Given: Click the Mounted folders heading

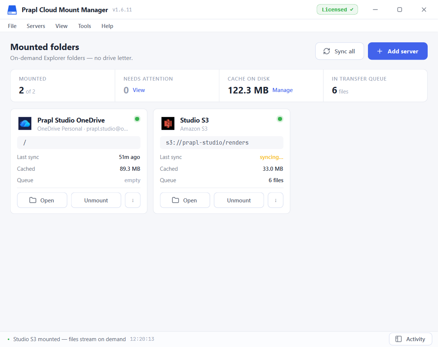Looking at the screenshot, I should (x=45, y=47).
